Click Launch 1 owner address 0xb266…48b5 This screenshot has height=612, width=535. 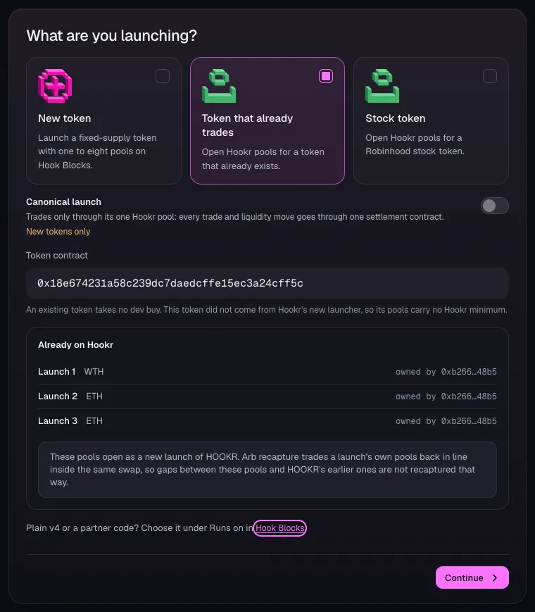(469, 372)
